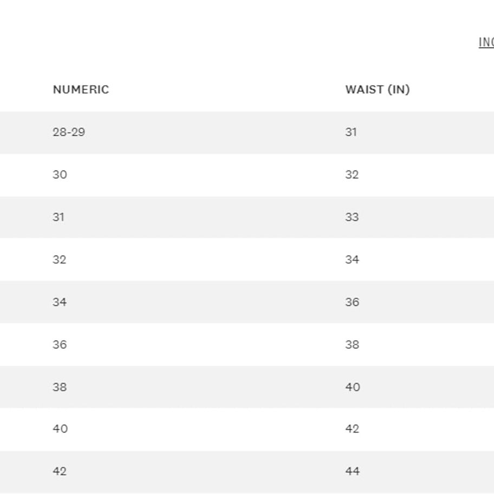This screenshot has width=494, height=494.
Task: Click the waist value 31 in first row
Action: coord(351,132)
